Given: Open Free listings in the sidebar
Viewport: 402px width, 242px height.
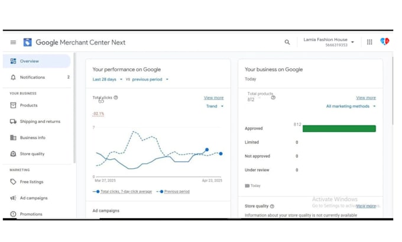Looking at the screenshot, I should pyautogui.click(x=37, y=182).
